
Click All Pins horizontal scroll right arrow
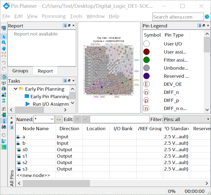[x=207, y=183]
